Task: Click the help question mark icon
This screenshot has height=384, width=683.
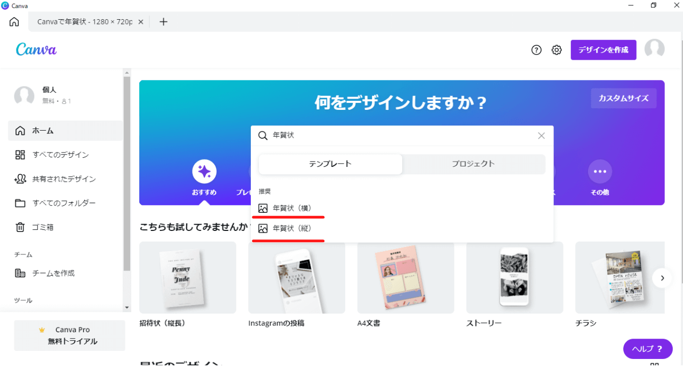Action: tap(536, 50)
